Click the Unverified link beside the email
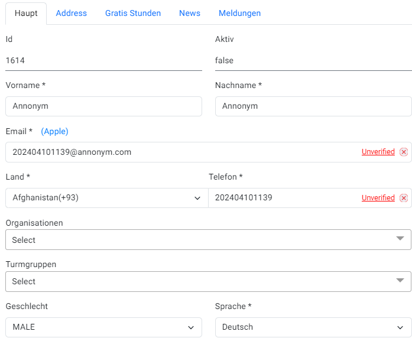This screenshot has height=338, width=412. pyautogui.click(x=378, y=152)
